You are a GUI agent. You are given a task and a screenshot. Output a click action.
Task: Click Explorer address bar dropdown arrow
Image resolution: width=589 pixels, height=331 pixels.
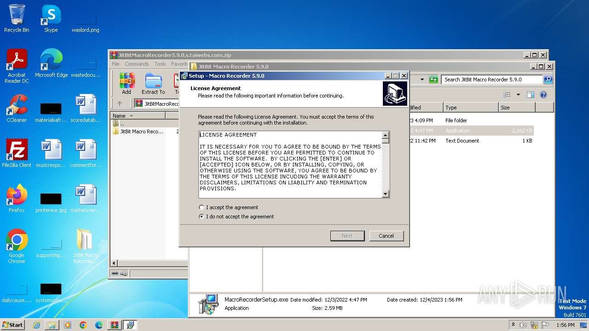pyautogui.click(x=422, y=80)
